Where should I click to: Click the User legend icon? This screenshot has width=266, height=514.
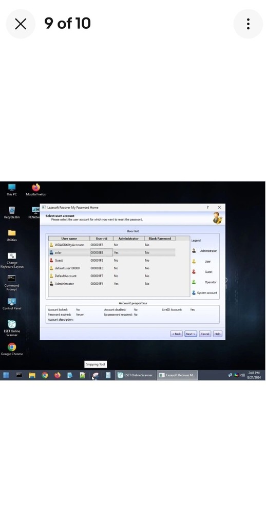(x=194, y=261)
